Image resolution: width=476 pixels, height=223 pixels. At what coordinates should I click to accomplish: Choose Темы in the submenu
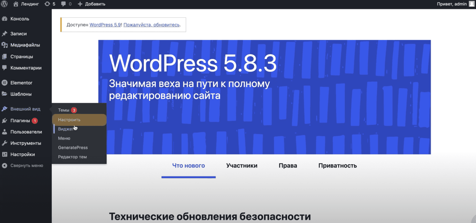tap(64, 110)
